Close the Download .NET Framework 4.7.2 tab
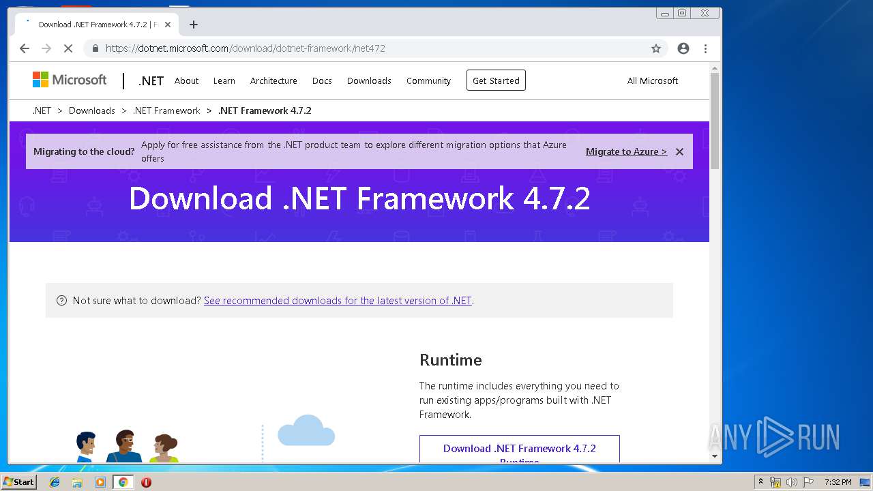 point(168,25)
